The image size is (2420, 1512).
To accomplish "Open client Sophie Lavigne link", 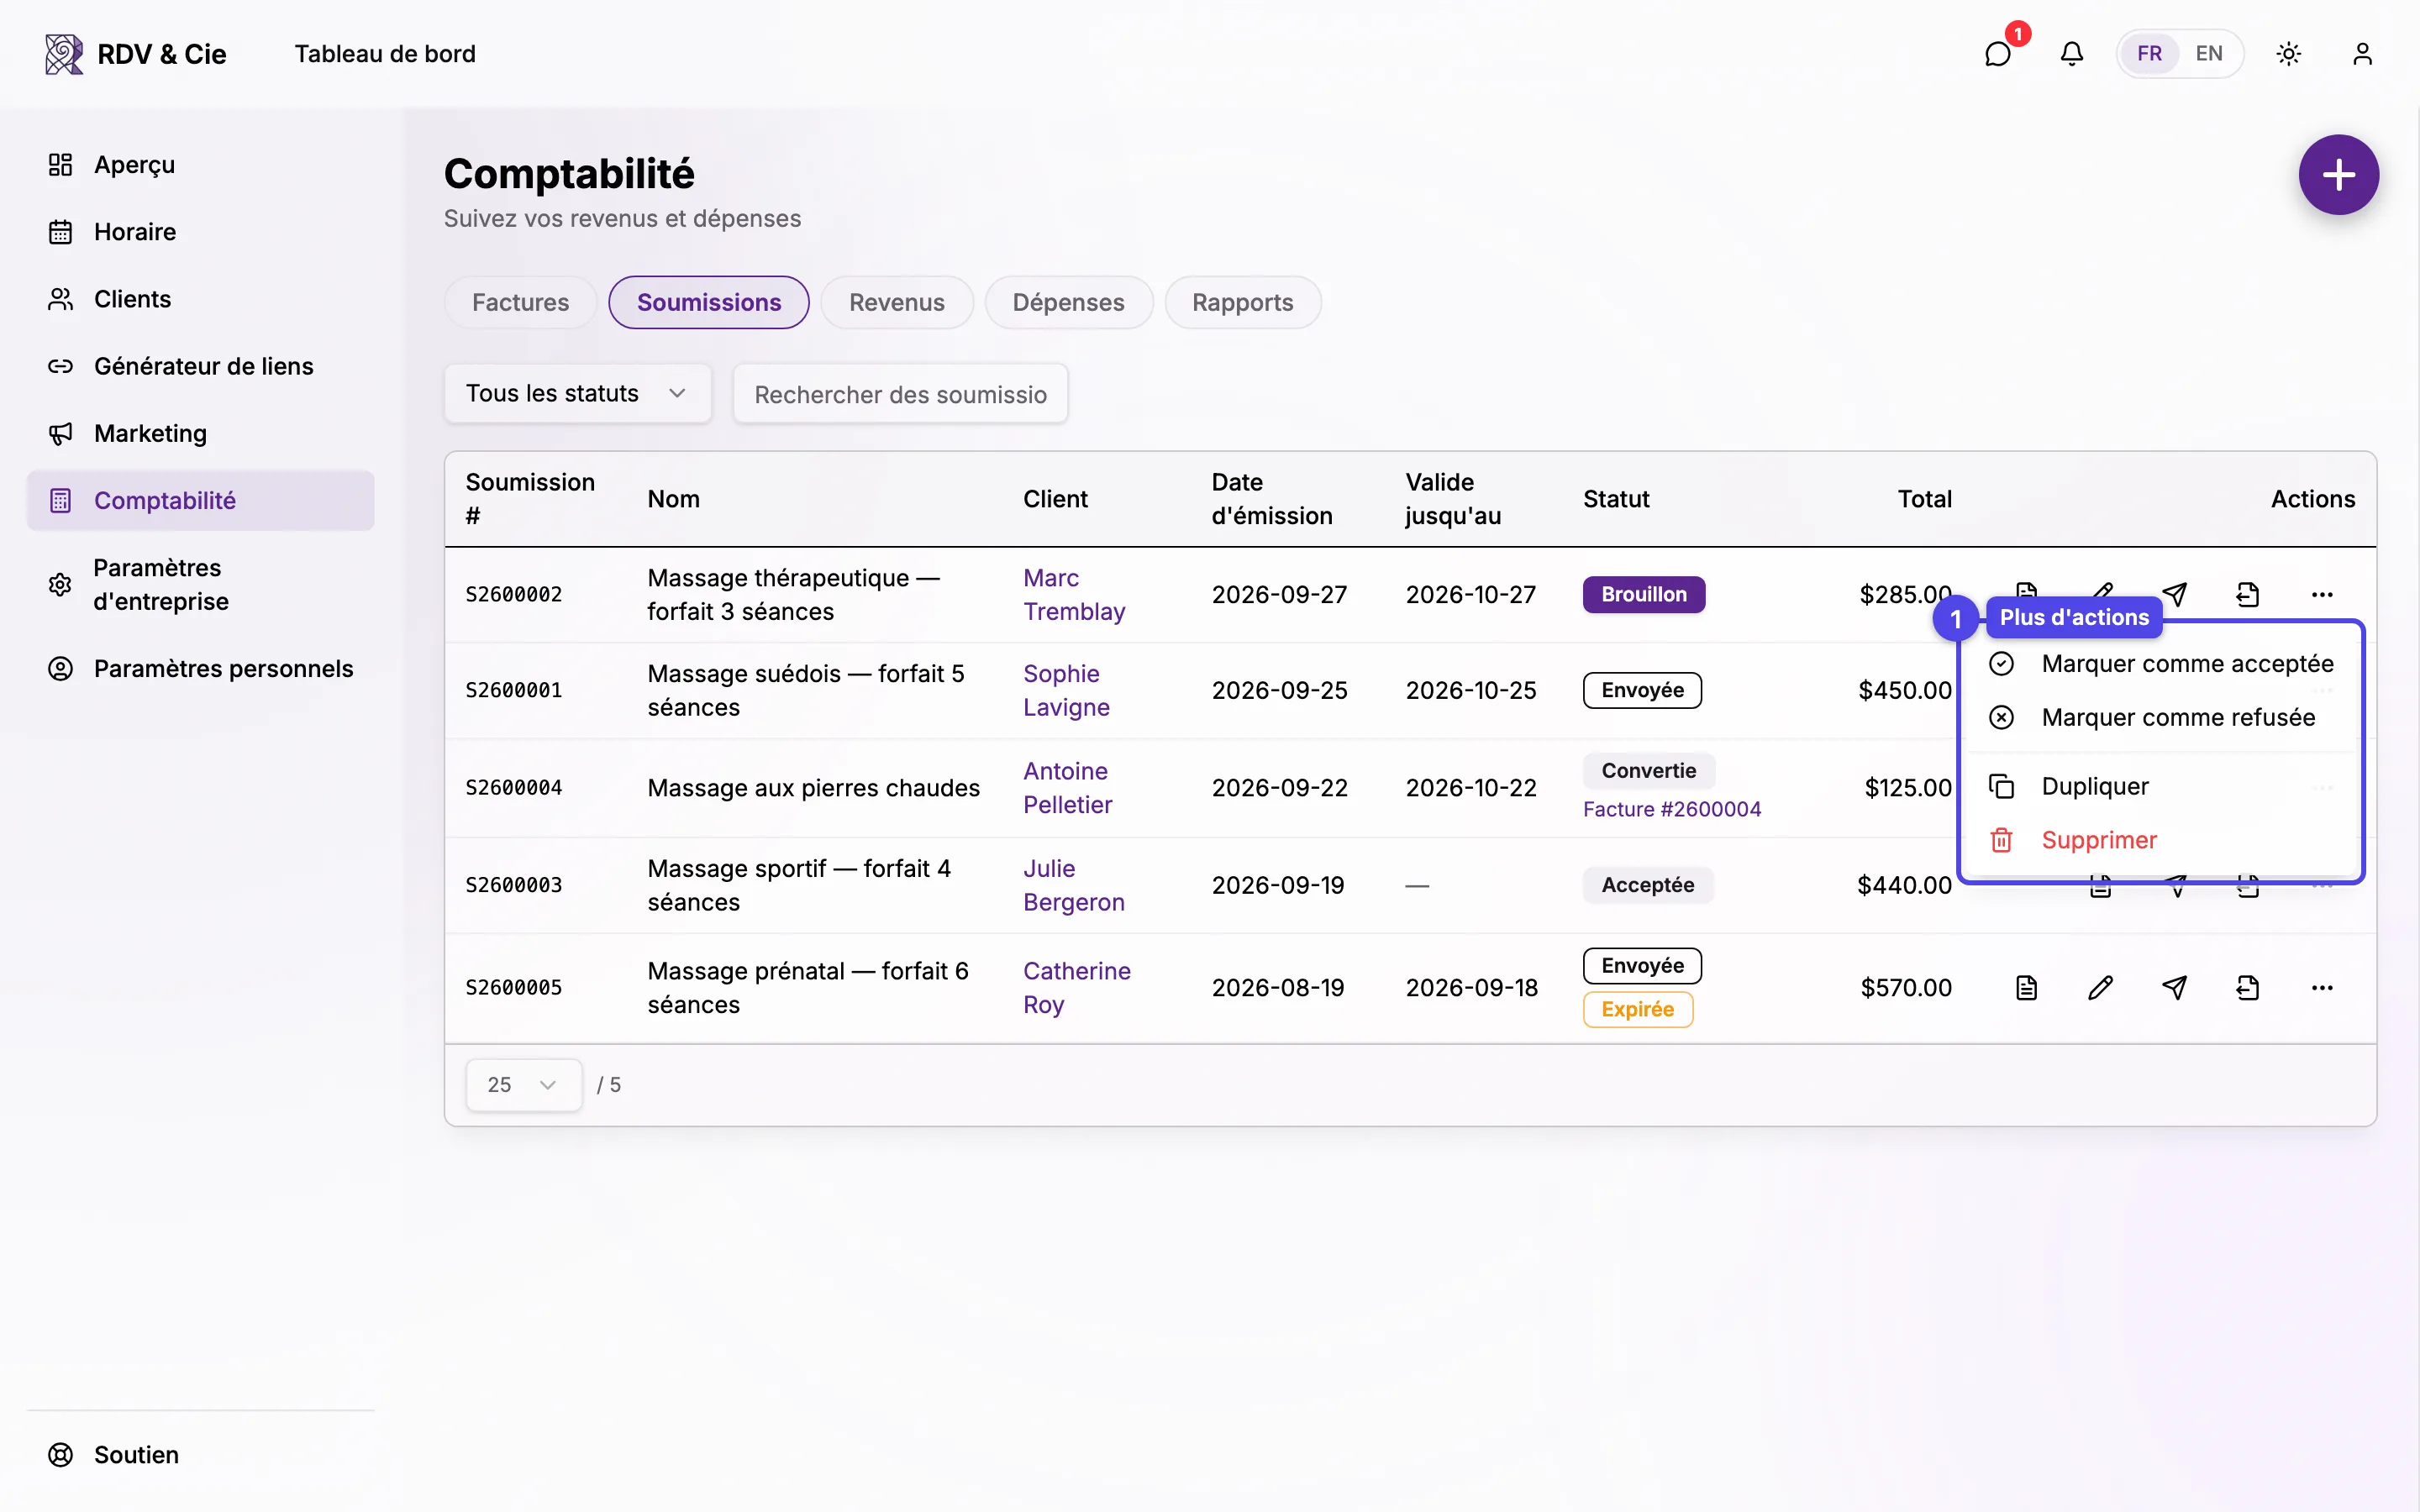I will [x=1066, y=690].
